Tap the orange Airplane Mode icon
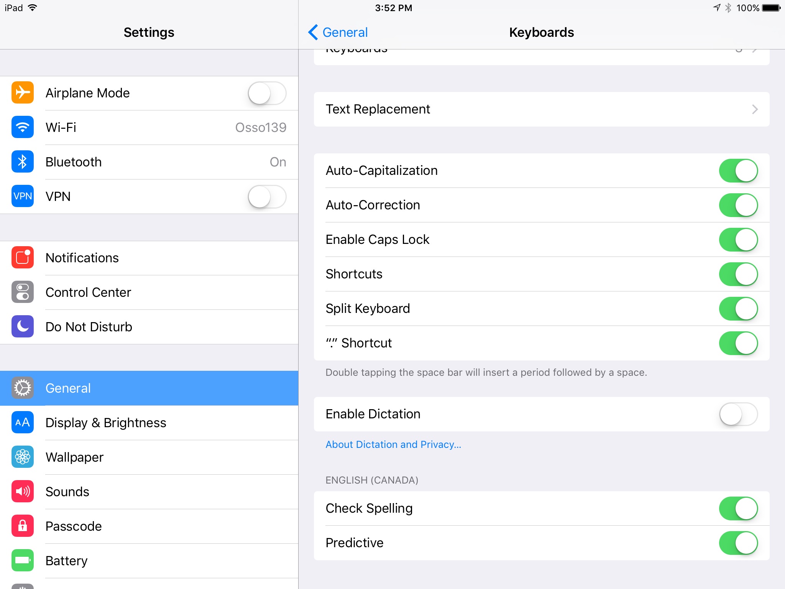Viewport: 785px width, 589px height. click(23, 93)
